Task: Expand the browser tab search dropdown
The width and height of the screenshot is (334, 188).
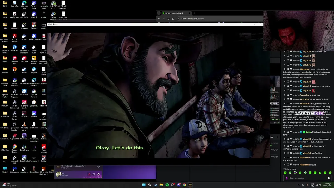Action: pyautogui.click(x=159, y=13)
